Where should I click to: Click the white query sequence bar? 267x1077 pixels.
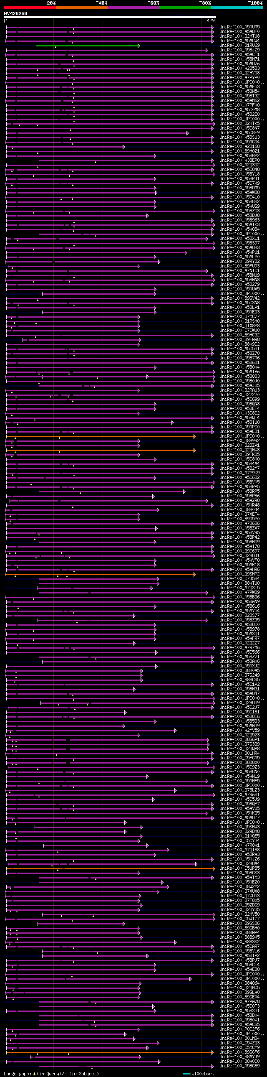(110, 18)
